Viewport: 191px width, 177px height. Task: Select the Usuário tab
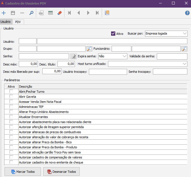pos(6,22)
